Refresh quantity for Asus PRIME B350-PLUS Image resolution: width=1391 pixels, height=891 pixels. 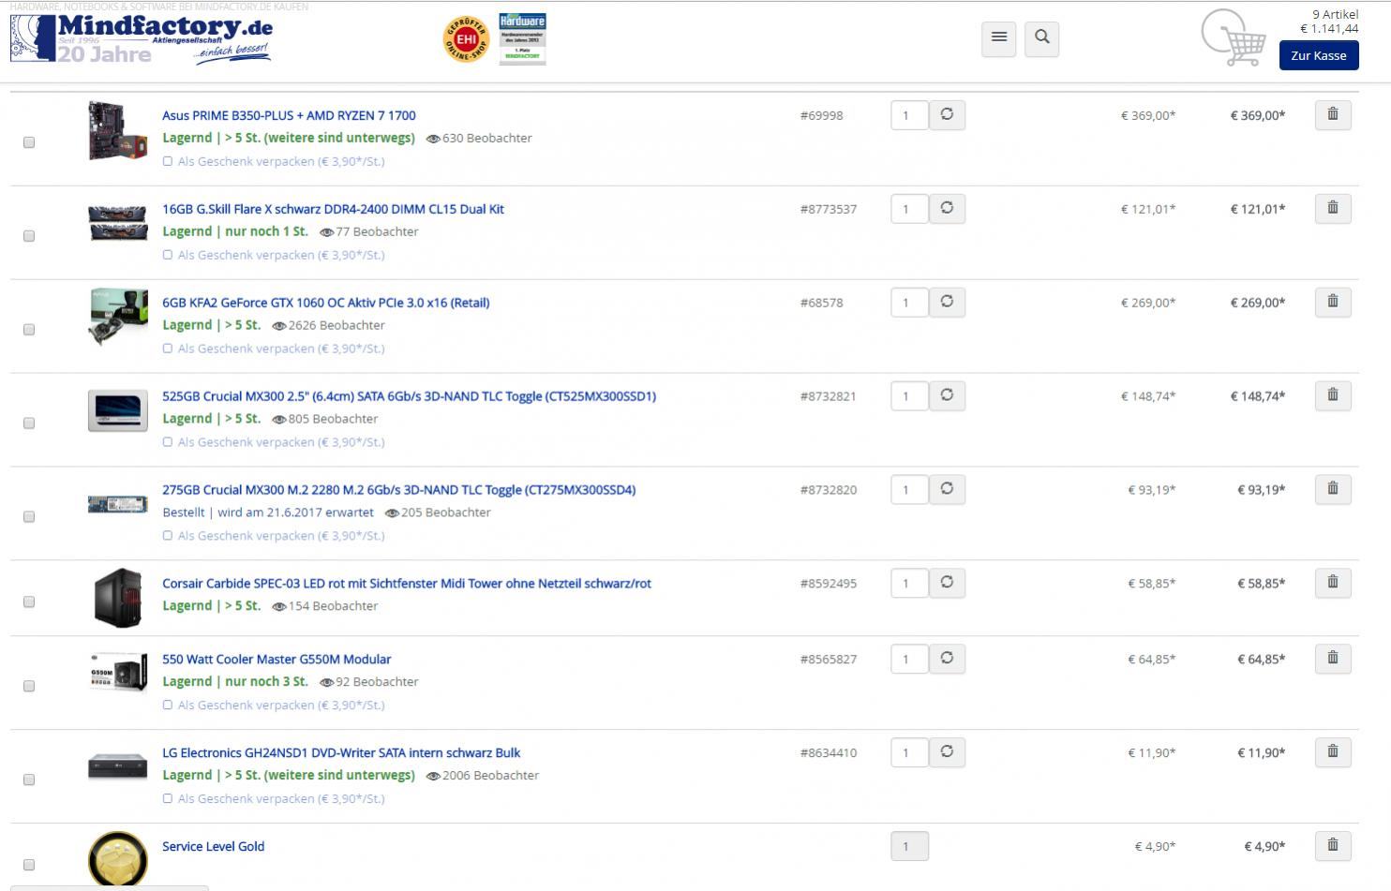tap(947, 114)
